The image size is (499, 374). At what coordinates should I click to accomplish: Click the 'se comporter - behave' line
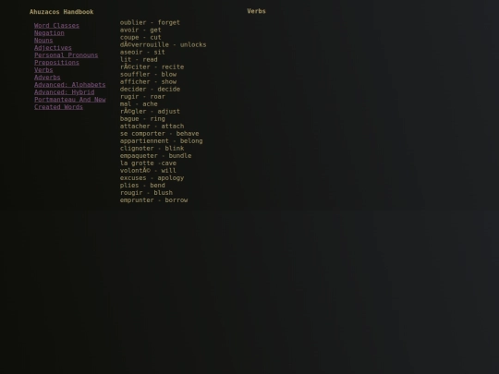pyautogui.click(x=160, y=134)
